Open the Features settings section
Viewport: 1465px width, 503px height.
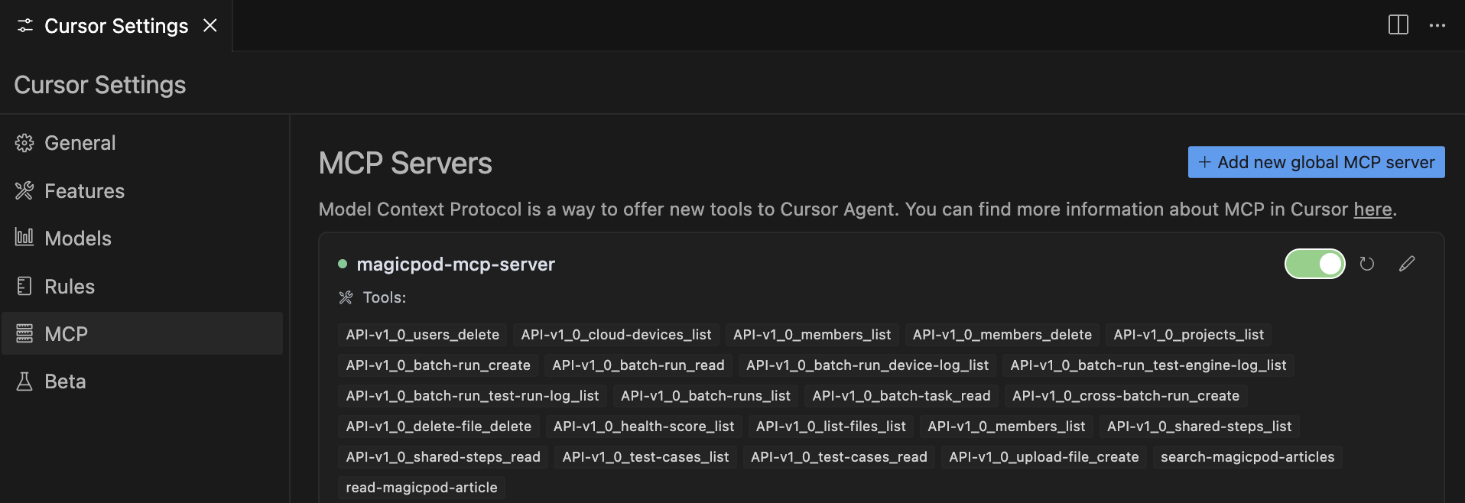click(x=142, y=191)
